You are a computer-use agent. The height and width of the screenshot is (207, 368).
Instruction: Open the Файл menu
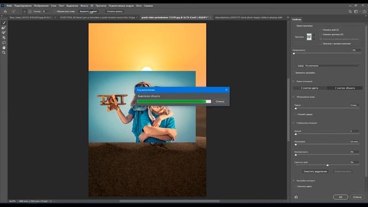[9, 6]
